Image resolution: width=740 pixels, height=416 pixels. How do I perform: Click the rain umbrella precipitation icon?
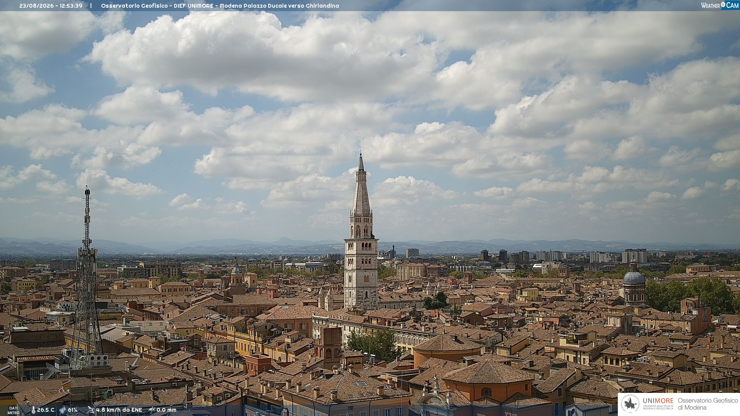(152, 410)
